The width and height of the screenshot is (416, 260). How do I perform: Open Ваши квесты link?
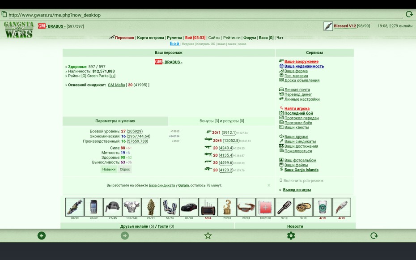coord(297,128)
